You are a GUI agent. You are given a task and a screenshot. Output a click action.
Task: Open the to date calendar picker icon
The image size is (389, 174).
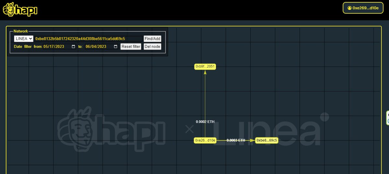(x=115, y=47)
